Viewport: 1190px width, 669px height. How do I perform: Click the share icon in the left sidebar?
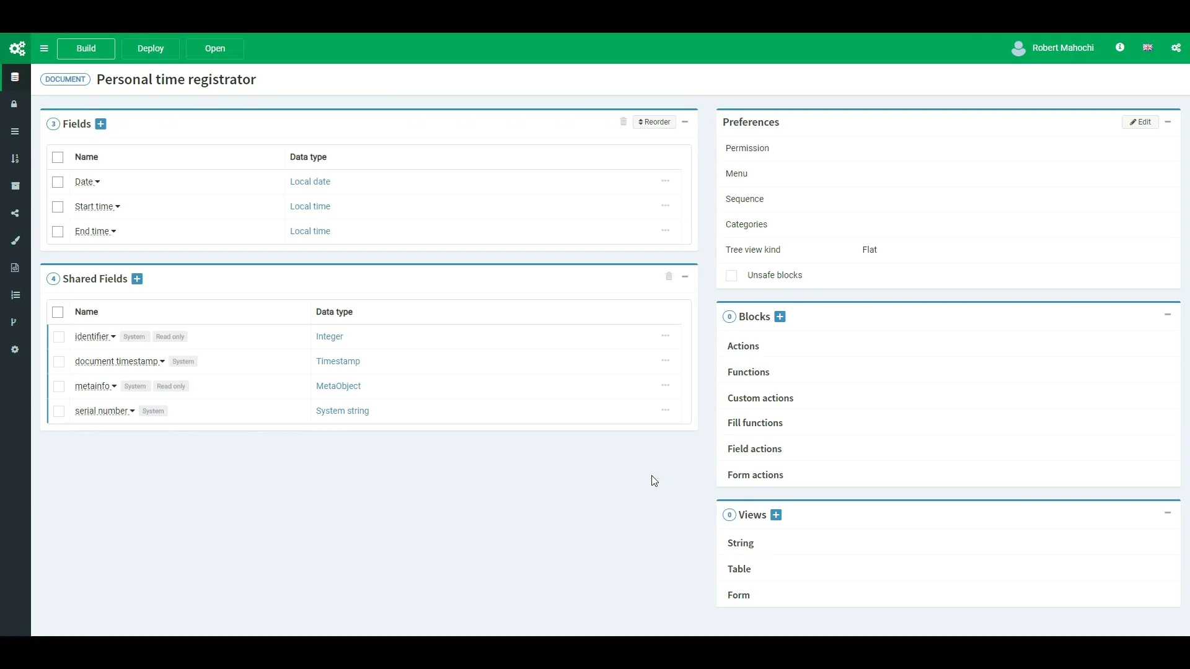pos(15,213)
